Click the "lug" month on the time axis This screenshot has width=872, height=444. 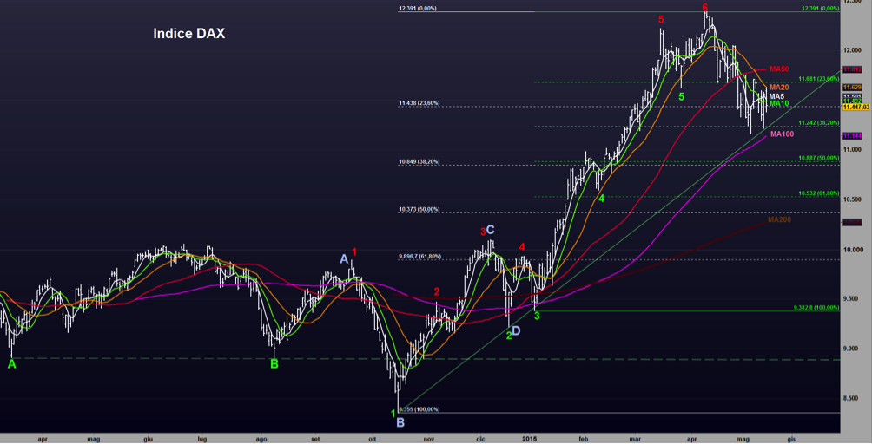[x=201, y=439]
